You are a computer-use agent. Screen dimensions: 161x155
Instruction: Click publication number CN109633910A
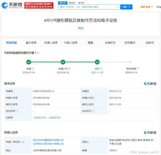(41, 98)
